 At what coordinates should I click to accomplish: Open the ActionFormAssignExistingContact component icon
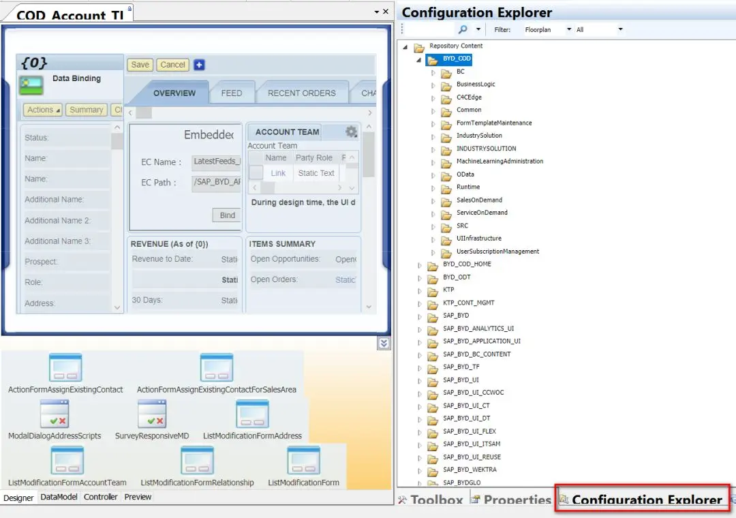coord(65,367)
